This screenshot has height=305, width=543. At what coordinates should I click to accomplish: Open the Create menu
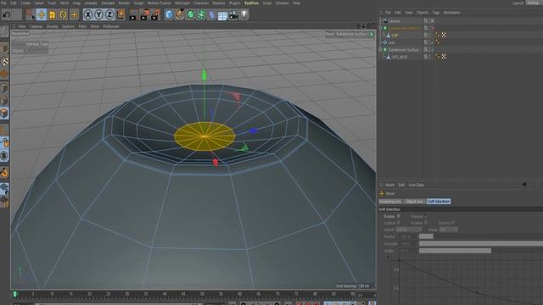pyautogui.click(x=25, y=3)
